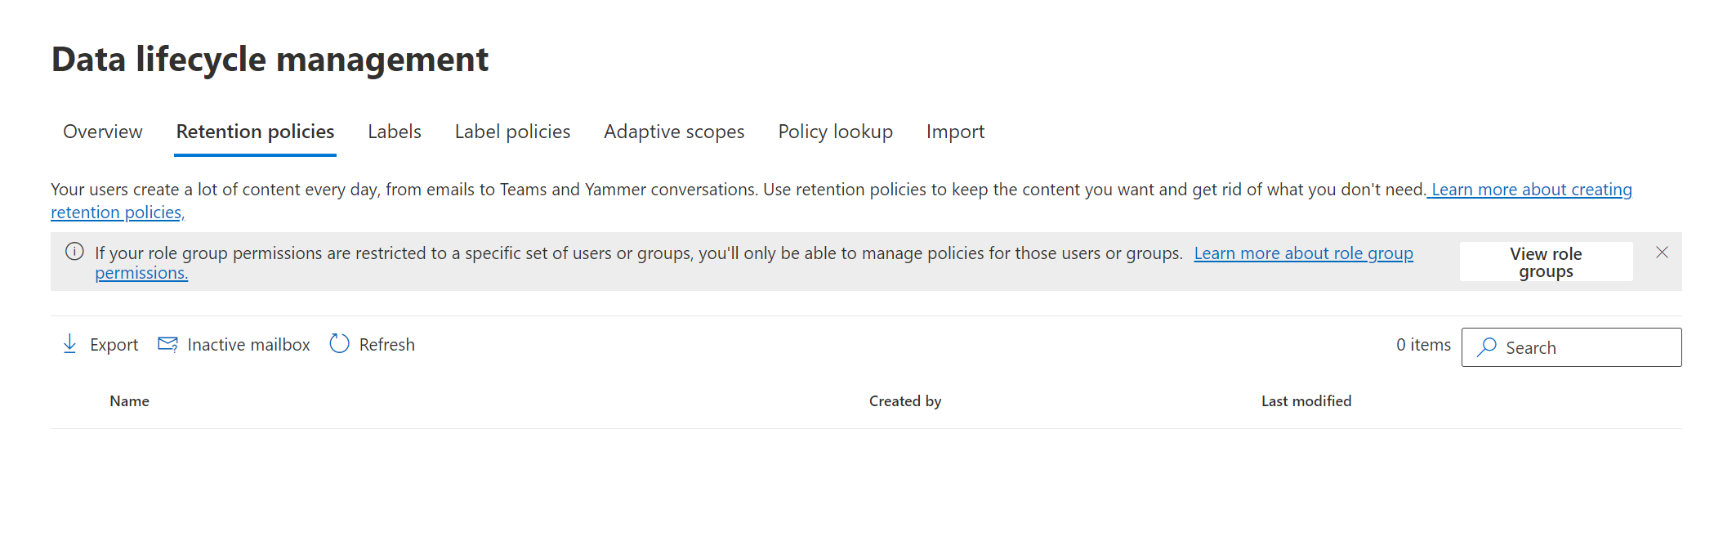Screen dimensions: 1723x550
Task: Switch to the Labels tab
Action: pos(395,132)
